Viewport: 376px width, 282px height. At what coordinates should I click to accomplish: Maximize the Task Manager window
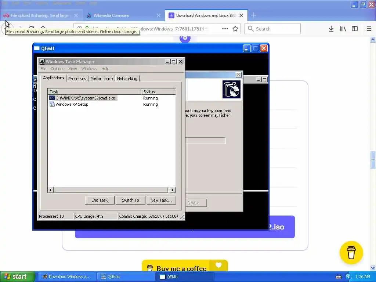coord(174,62)
